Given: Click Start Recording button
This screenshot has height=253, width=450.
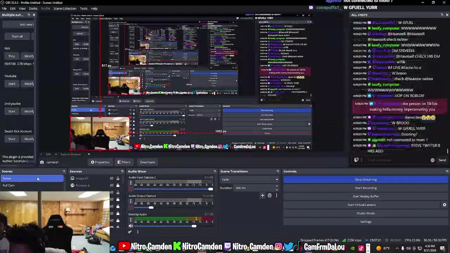Looking at the screenshot, I should point(366,188).
